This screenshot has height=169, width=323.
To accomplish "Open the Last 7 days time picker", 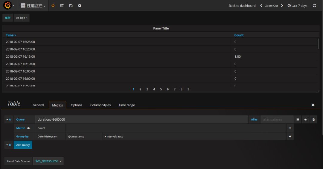I will 297,6.
